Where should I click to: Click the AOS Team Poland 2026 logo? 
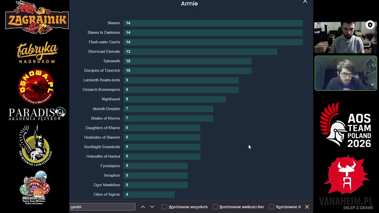pyautogui.click(x=346, y=125)
